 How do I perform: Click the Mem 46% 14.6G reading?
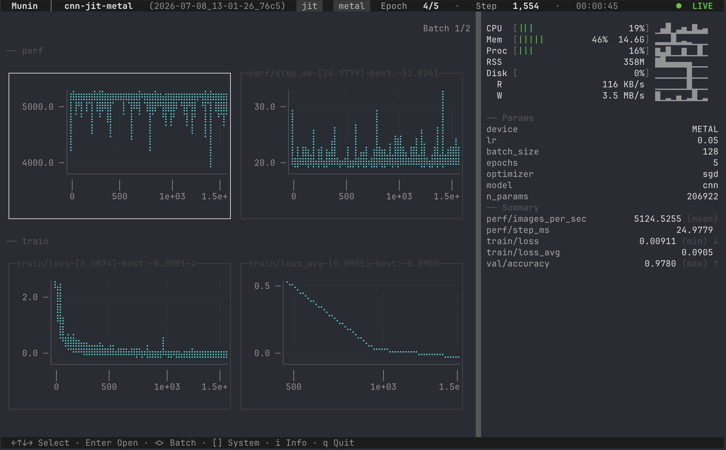tap(618, 40)
